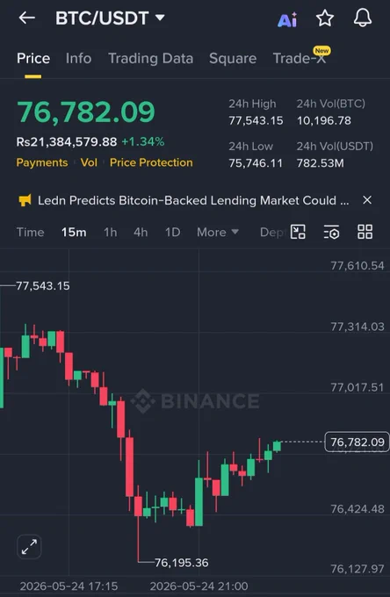Expand chart to fullscreen
This screenshot has height=597, width=390.
[x=29, y=546]
